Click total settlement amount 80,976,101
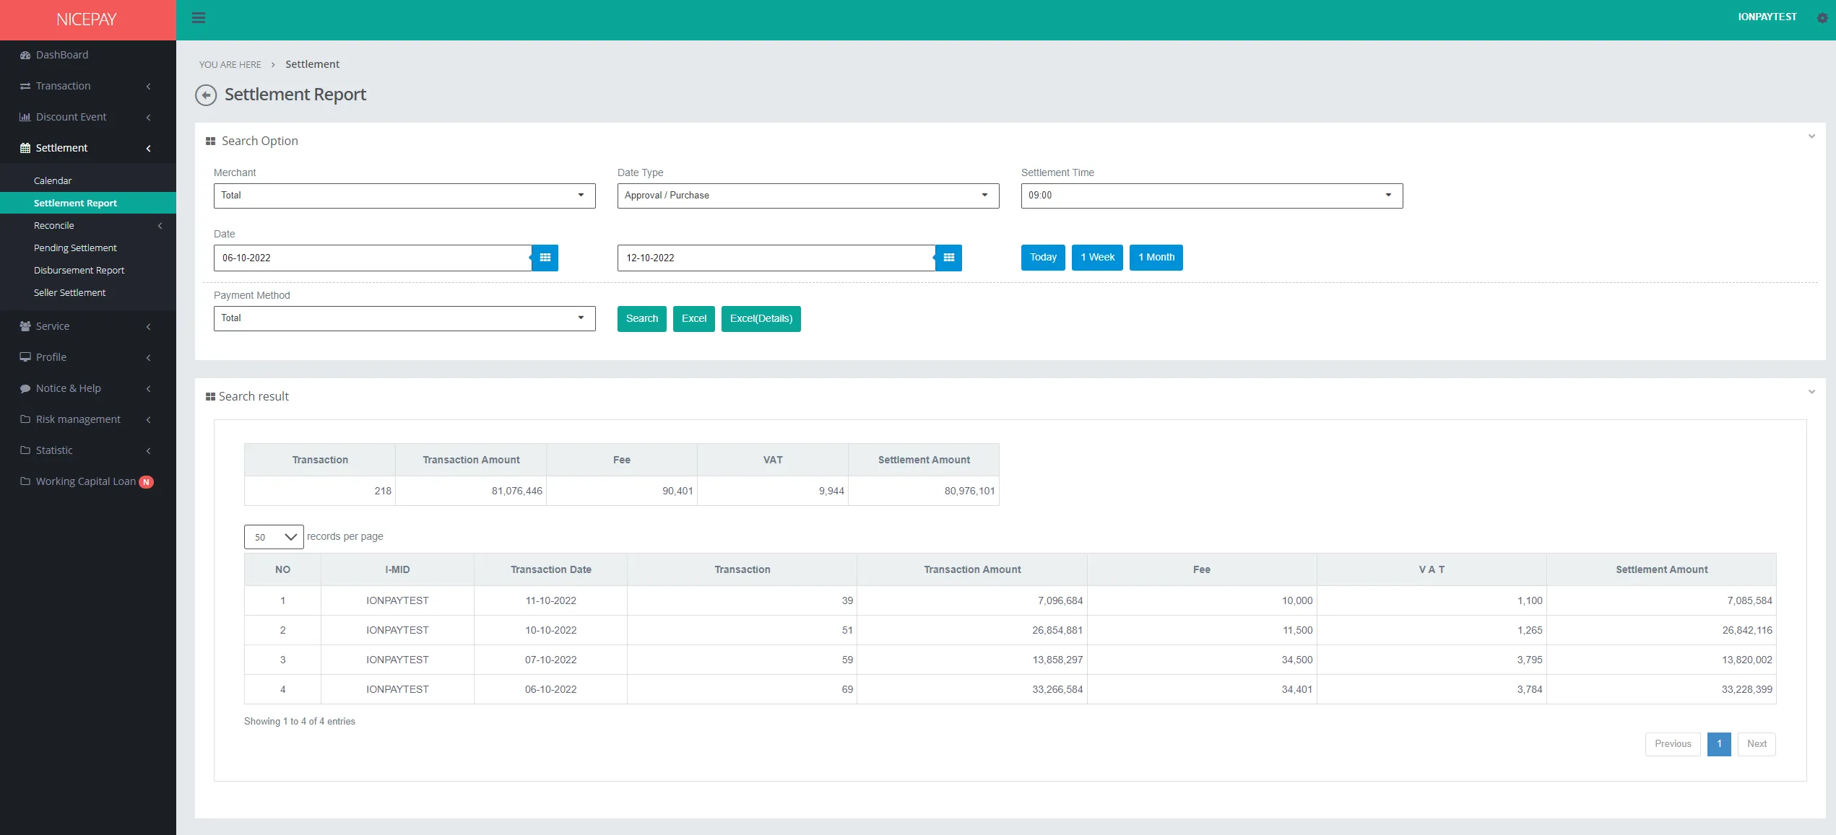The height and width of the screenshot is (835, 1836). [x=969, y=491]
